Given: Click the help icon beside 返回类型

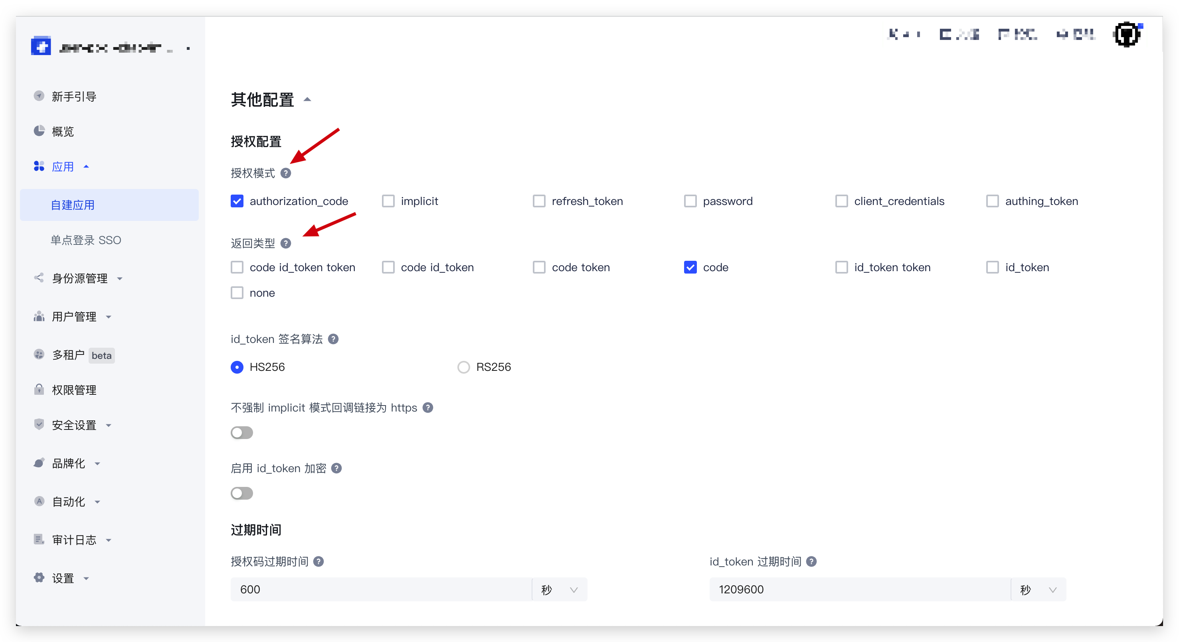Looking at the screenshot, I should [x=286, y=243].
